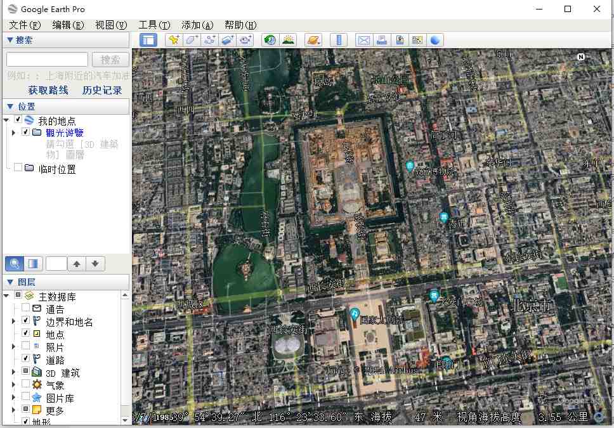Expand the 觀光遊覽 folder
Viewport: 614px width, 428px height.
pos(15,132)
